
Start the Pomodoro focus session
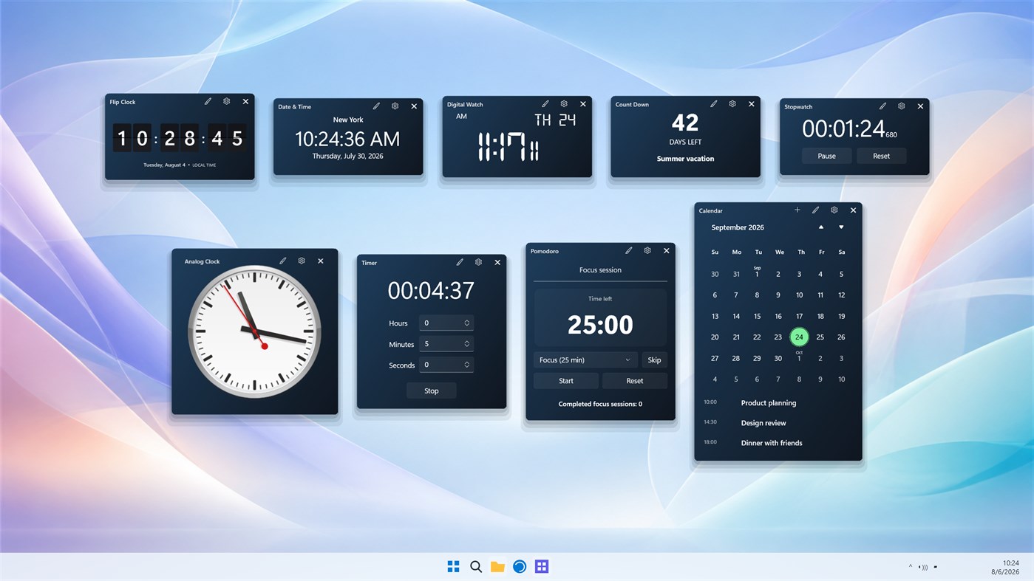coord(566,381)
